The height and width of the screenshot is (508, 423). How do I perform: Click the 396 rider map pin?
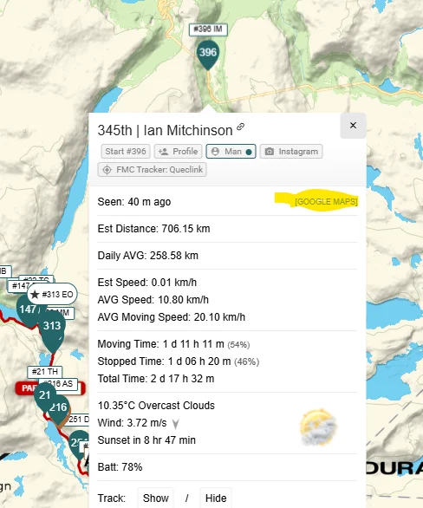(x=208, y=55)
